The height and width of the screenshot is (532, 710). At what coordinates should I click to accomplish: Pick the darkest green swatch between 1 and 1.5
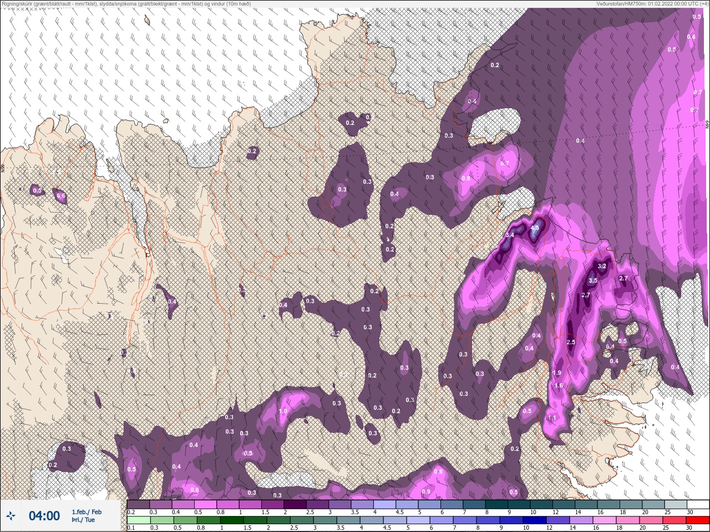click(232, 520)
